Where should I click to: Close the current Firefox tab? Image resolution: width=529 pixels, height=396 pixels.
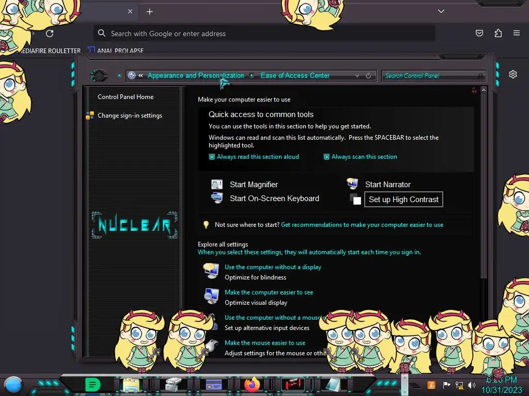130,11
